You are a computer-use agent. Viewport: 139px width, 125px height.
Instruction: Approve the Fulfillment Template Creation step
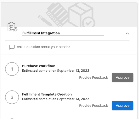(122, 105)
